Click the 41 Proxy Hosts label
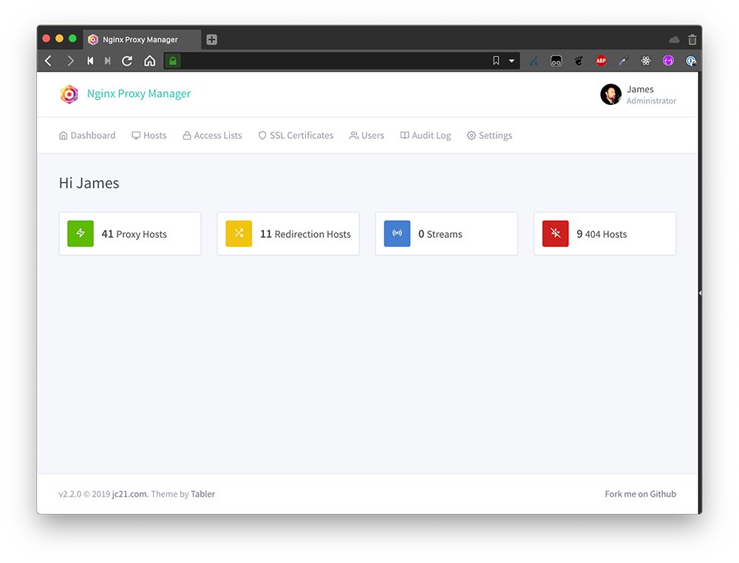This screenshot has height=563, width=739. click(x=134, y=234)
